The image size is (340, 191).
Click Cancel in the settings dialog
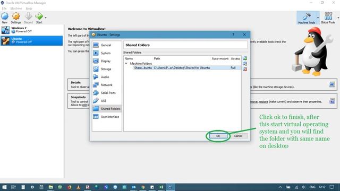pos(238,136)
